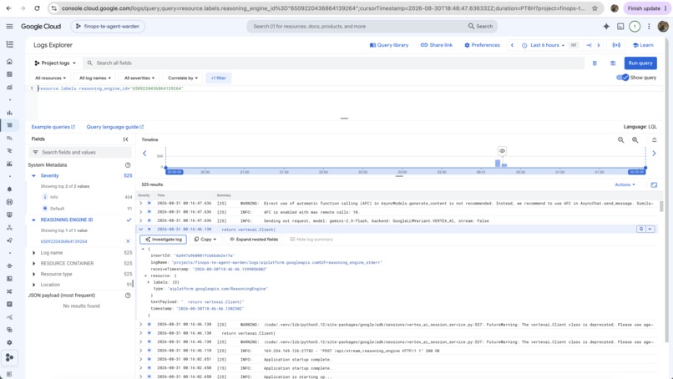Open the notifications badge showing 1
Viewport: 673px width, 379px height.
(x=635, y=26)
